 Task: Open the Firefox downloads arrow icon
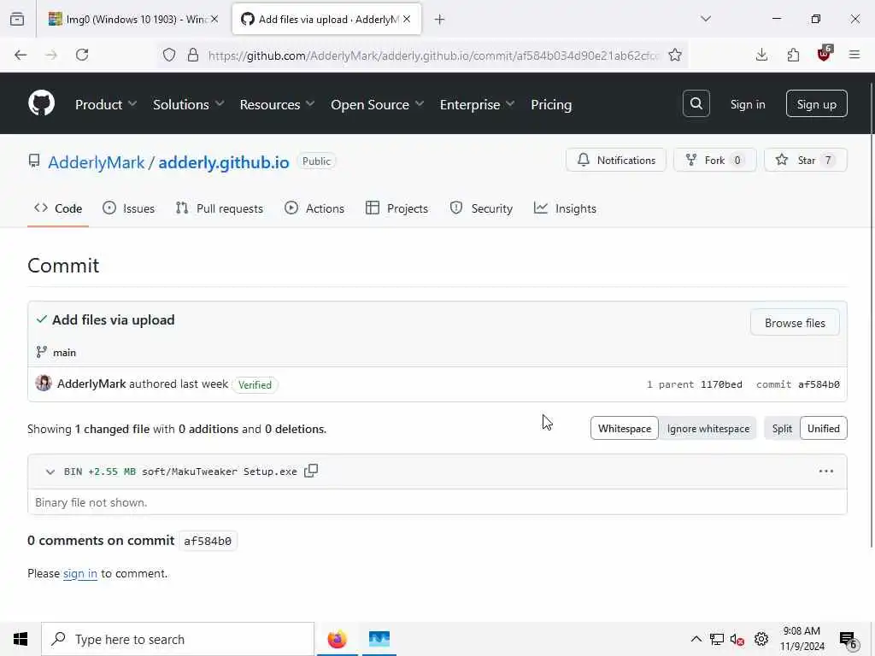click(x=761, y=55)
